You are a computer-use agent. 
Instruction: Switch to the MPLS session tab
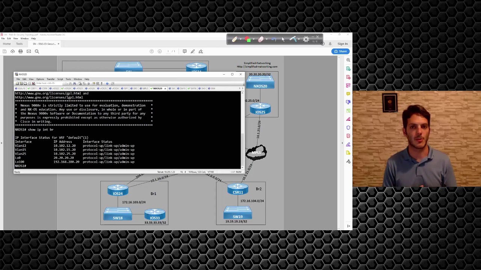(x=144, y=88)
